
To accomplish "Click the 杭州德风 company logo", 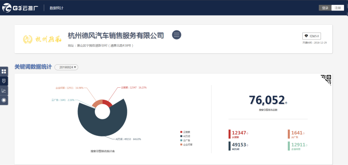I will (42, 39).
